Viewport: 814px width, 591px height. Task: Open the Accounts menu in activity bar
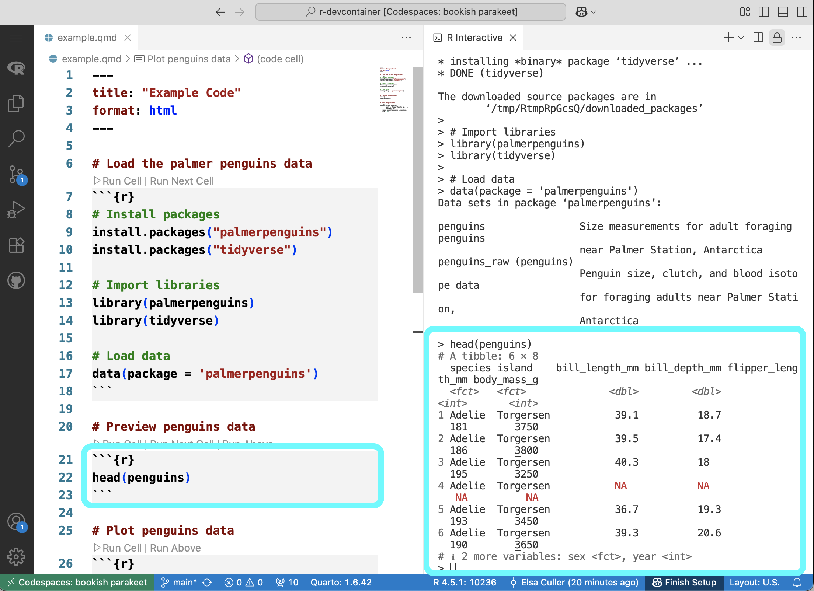(16, 522)
